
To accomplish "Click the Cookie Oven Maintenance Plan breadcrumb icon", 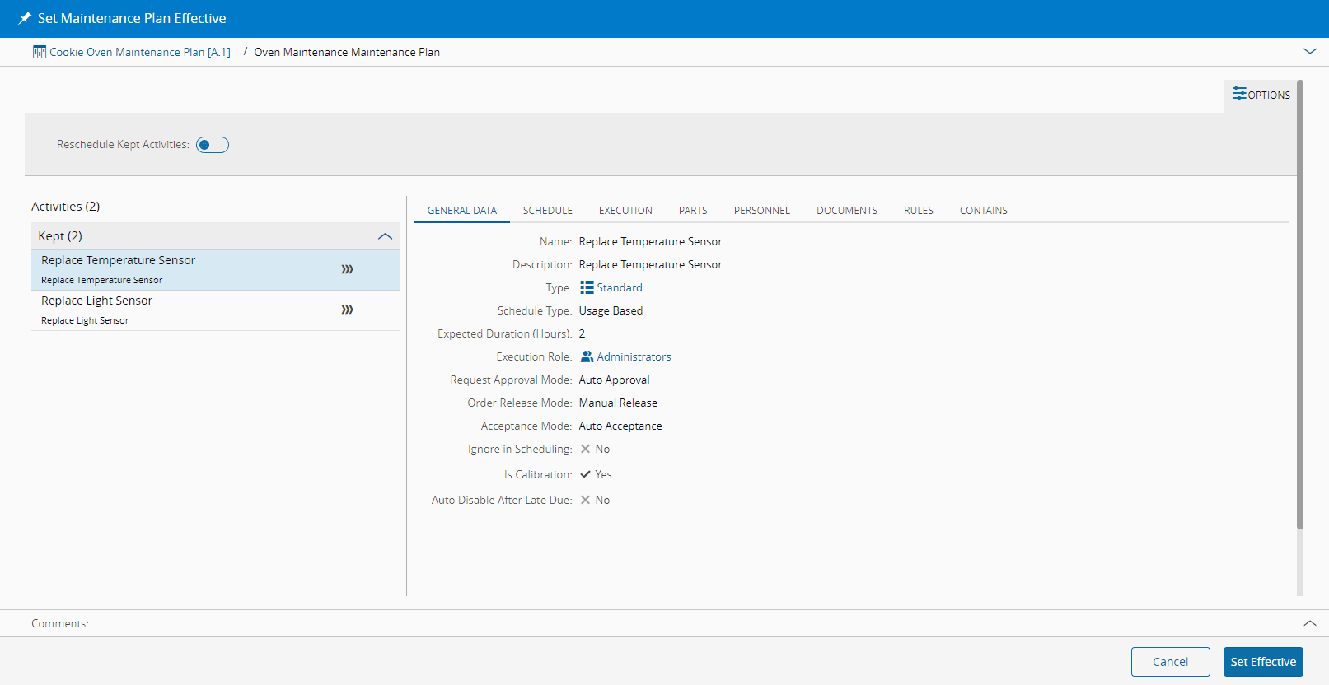I will pyautogui.click(x=40, y=52).
